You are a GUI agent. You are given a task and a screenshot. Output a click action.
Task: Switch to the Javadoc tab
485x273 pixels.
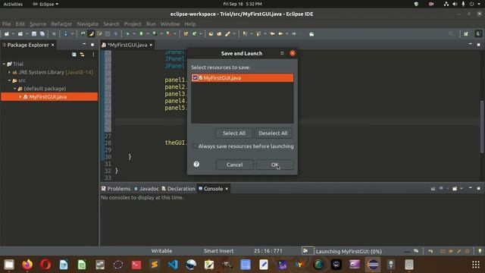tap(146, 189)
